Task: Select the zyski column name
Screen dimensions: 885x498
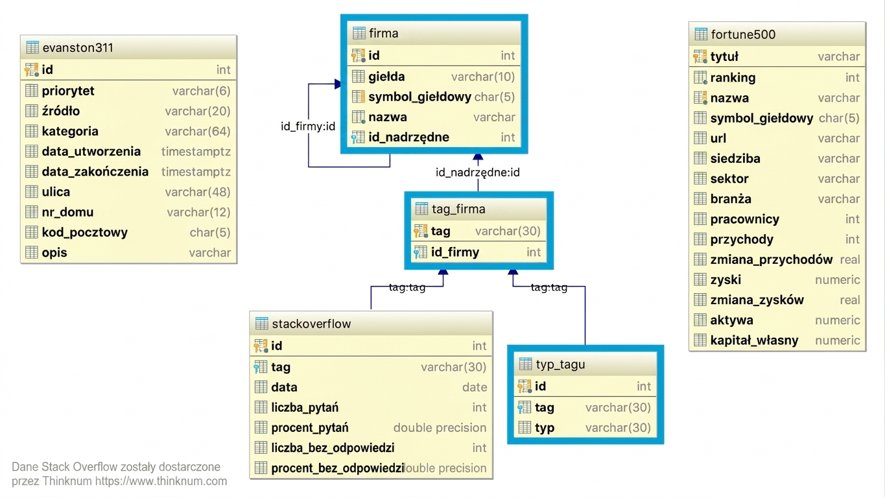Action: pos(726,279)
